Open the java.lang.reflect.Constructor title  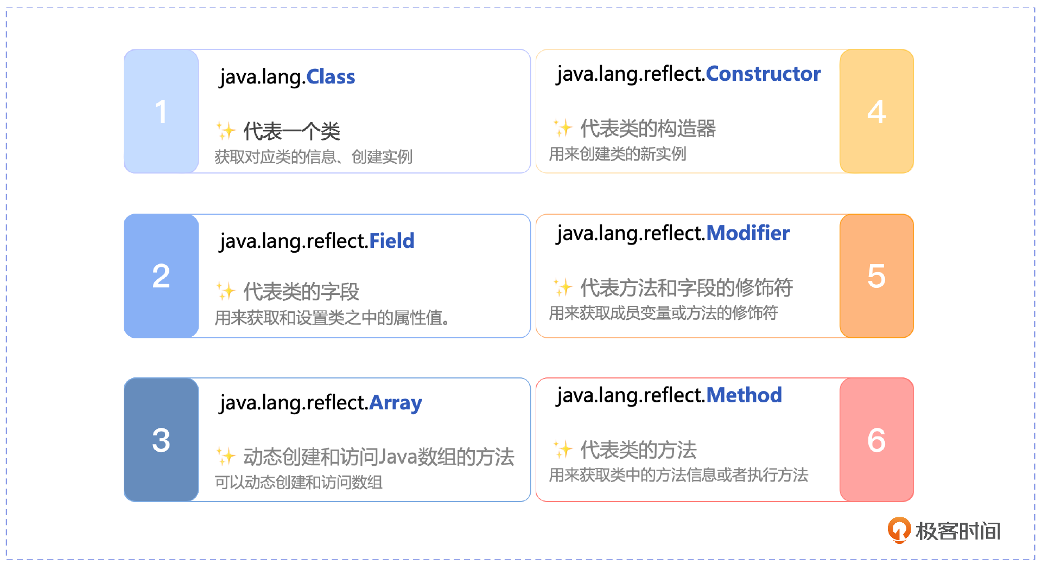click(x=689, y=74)
